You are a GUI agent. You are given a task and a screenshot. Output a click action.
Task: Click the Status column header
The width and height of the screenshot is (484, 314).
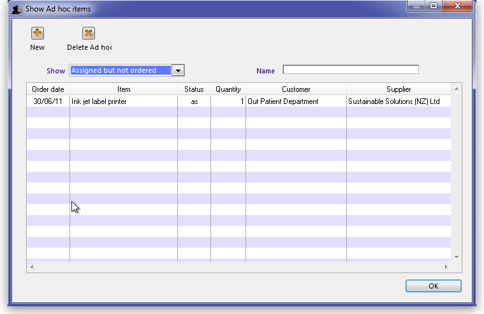coord(194,89)
